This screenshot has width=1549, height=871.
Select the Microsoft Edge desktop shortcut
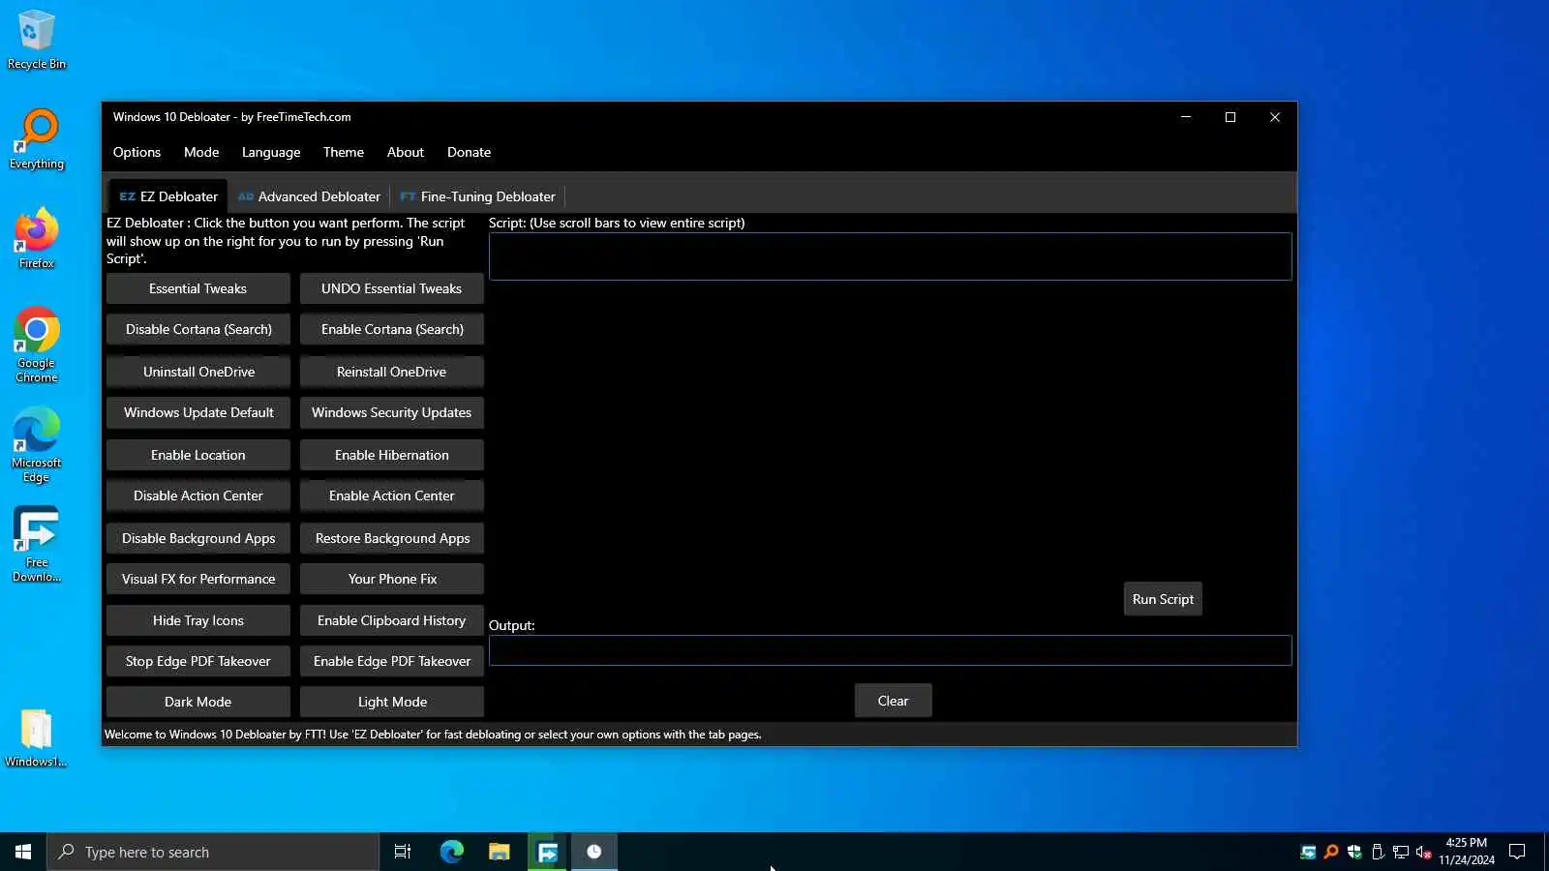pyautogui.click(x=37, y=445)
